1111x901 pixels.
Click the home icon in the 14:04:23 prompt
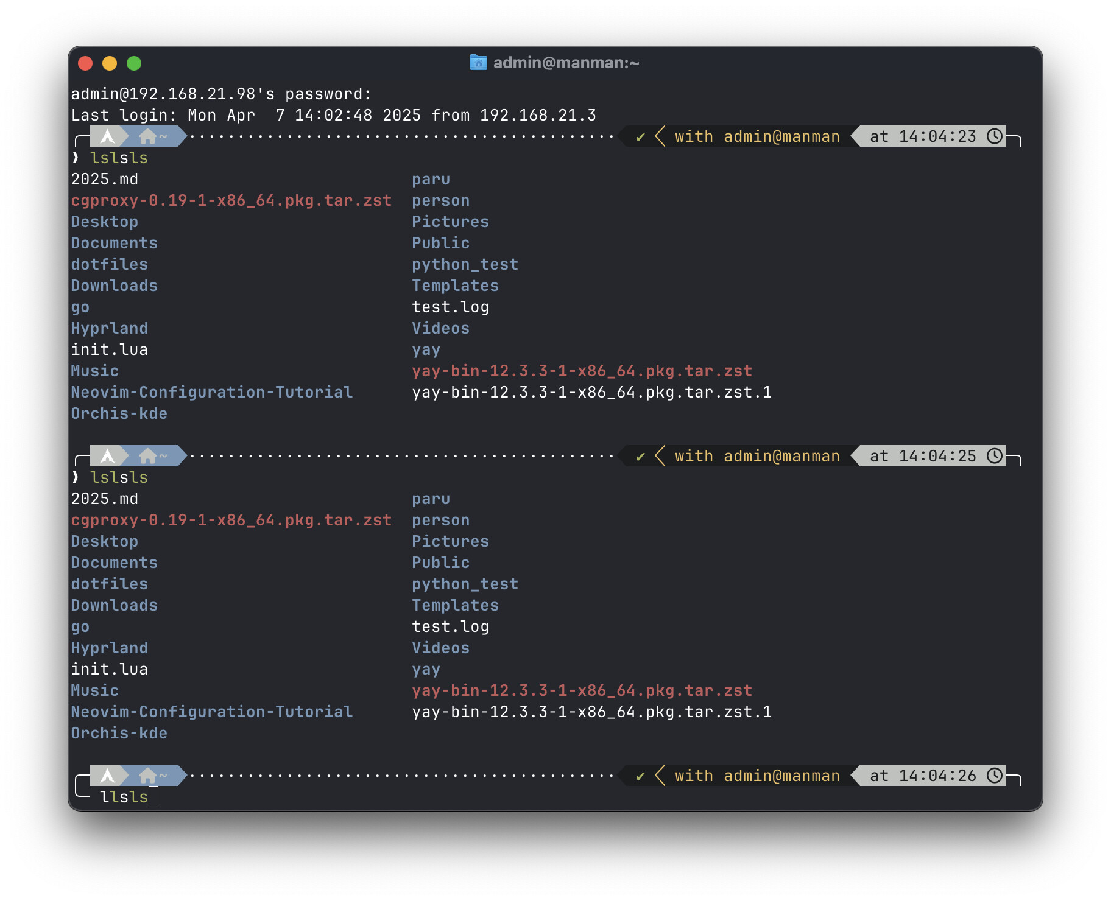pyautogui.click(x=148, y=136)
